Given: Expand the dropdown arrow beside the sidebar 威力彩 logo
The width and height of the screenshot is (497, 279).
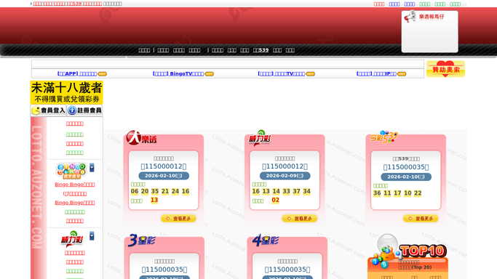Looking at the screenshot, I should (92, 236).
